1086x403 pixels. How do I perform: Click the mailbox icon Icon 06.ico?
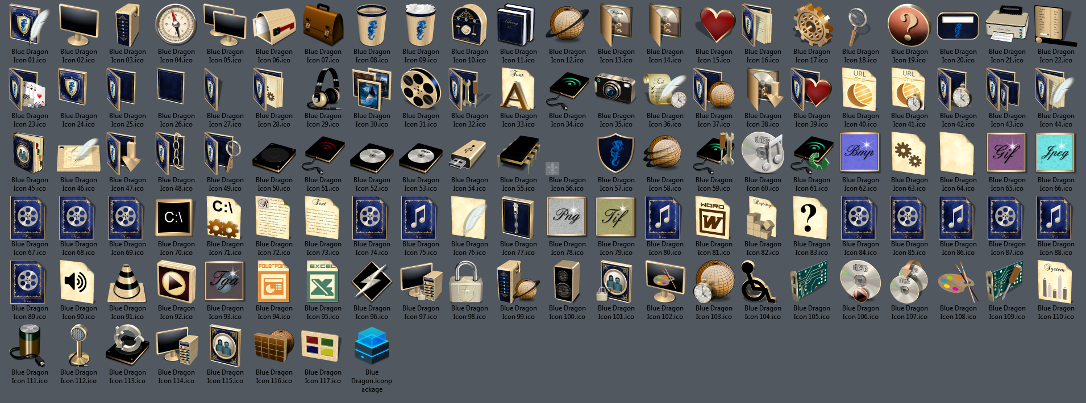pyautogui.click(x=274, y=25)
